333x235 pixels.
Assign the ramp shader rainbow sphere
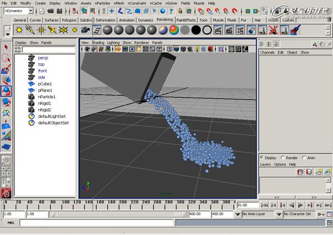174,30
